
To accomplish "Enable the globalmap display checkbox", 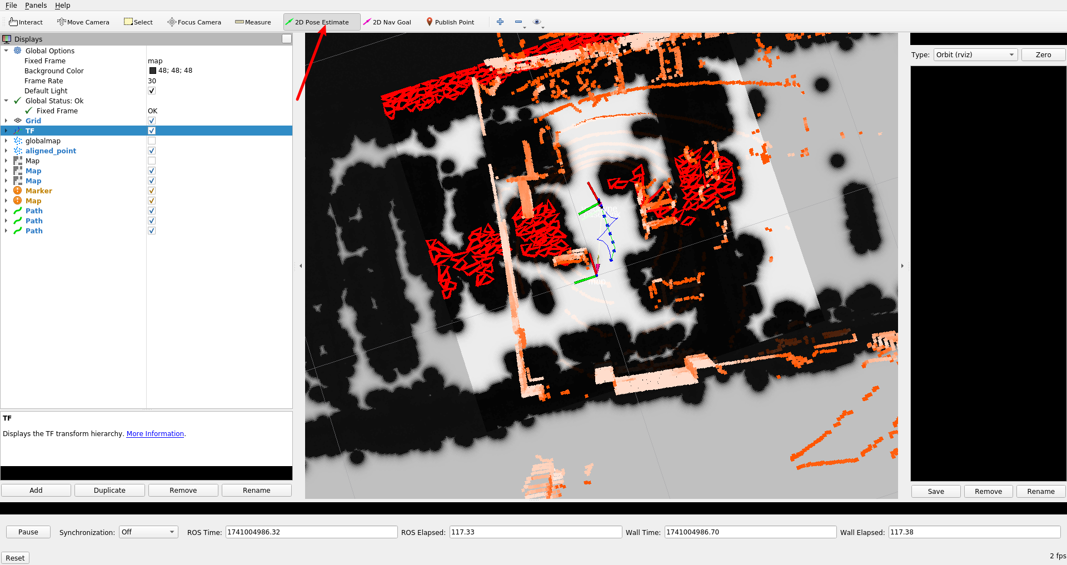I will point(151,141).
